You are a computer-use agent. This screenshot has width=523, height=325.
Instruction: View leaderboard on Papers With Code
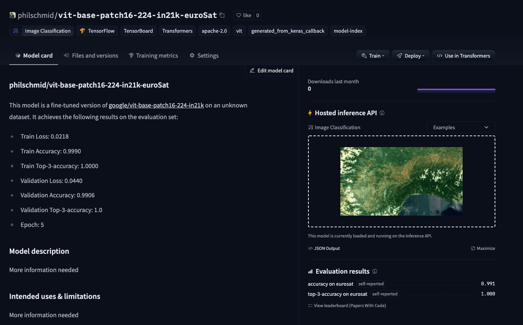click(x=347, y=306)
